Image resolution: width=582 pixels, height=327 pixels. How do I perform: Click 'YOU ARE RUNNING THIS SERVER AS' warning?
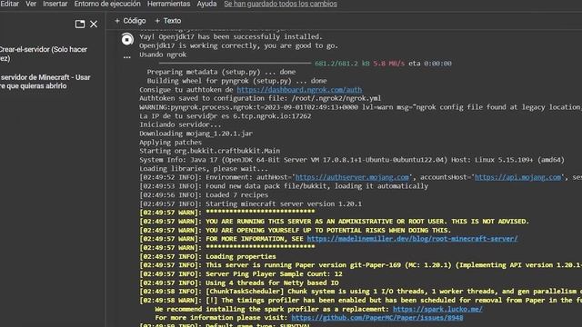[x=334, y=222]
